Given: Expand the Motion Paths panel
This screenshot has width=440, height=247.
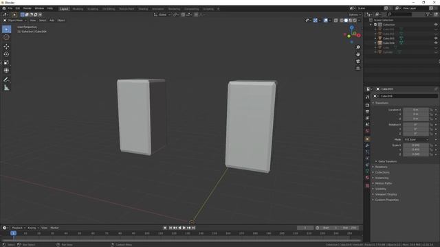Looking at the screenshot, I should point(383,183).
